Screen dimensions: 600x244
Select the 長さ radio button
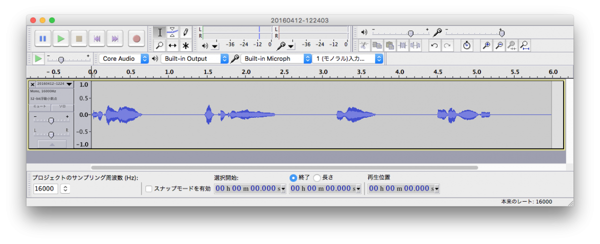[317, 178]
